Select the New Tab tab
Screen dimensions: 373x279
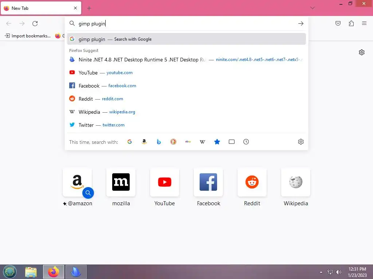click(41, 8)
